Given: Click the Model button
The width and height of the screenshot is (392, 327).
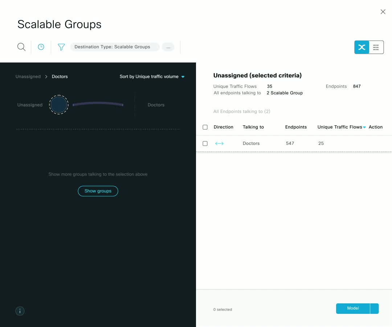Looking at the screenshot, I should pyautogui.click(x=353, y=308).
